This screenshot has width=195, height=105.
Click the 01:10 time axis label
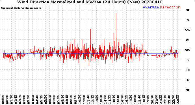click(x=12, y=99)
